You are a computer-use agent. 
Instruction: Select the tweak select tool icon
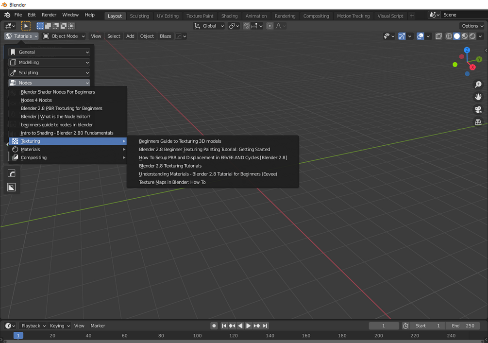(26, 26)
